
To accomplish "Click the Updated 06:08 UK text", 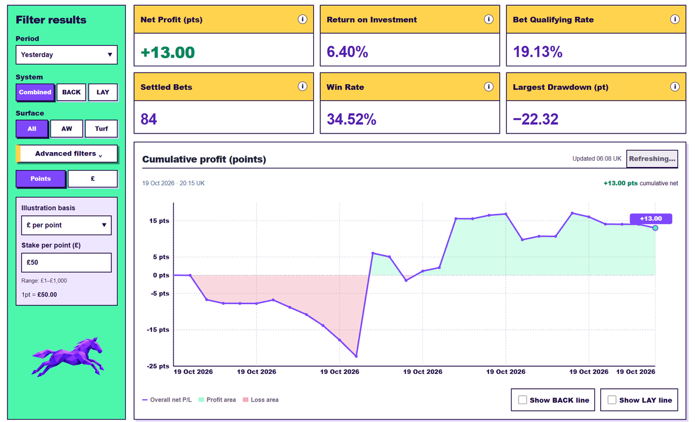I will coord(597,158).
